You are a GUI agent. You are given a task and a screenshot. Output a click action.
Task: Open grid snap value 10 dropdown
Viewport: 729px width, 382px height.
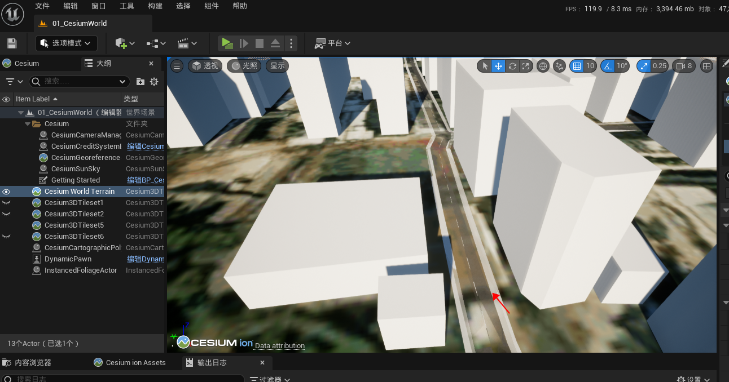590,66
